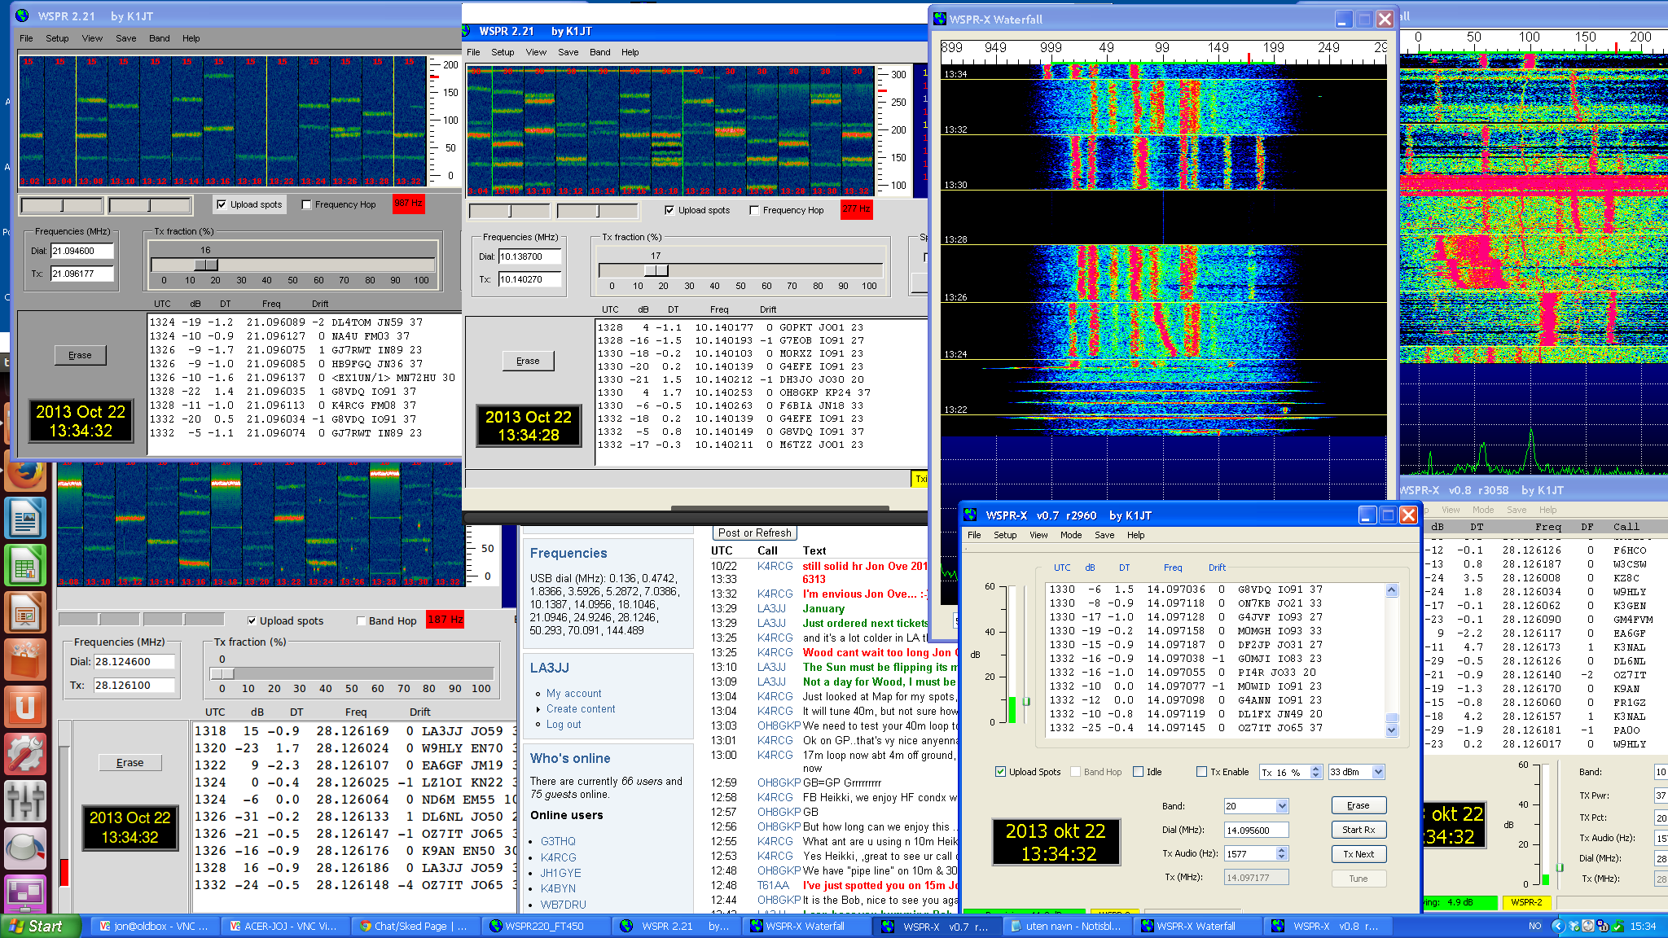
Task: Launch LibreOffice Calc dock icon
Action: 26,566
